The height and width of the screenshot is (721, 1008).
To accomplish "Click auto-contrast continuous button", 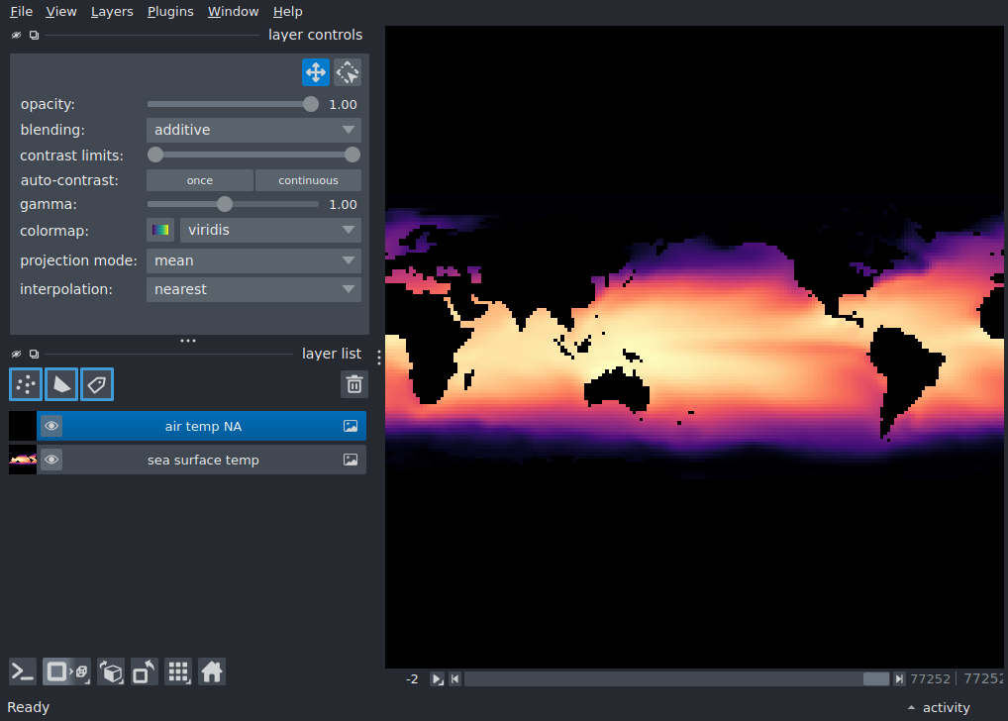I will tap(309, 180).
